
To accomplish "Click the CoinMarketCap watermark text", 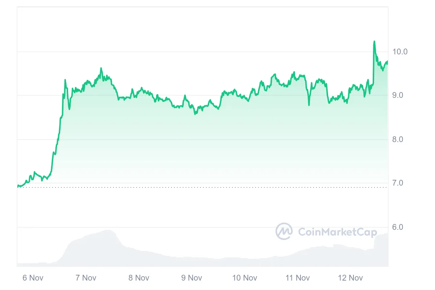I will point(337,232).
